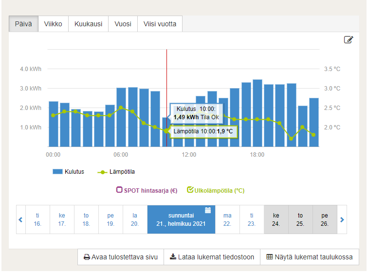Click printer icon for printable page
This screenshot has width=368, height=273.
(87, 257)
